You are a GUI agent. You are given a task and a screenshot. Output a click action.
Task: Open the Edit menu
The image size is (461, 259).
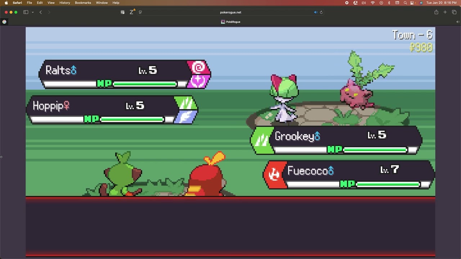click(x=40, y=3)
